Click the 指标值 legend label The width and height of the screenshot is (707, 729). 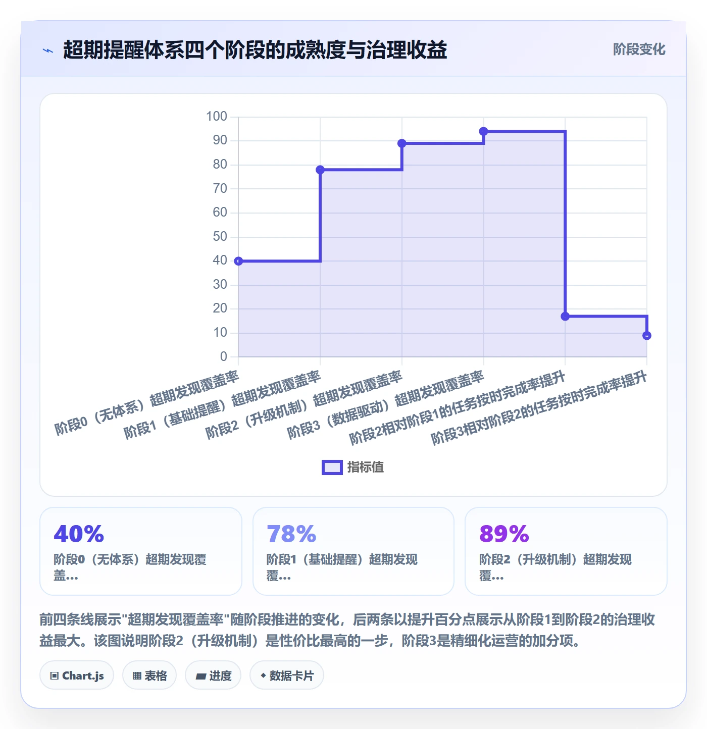366,467
